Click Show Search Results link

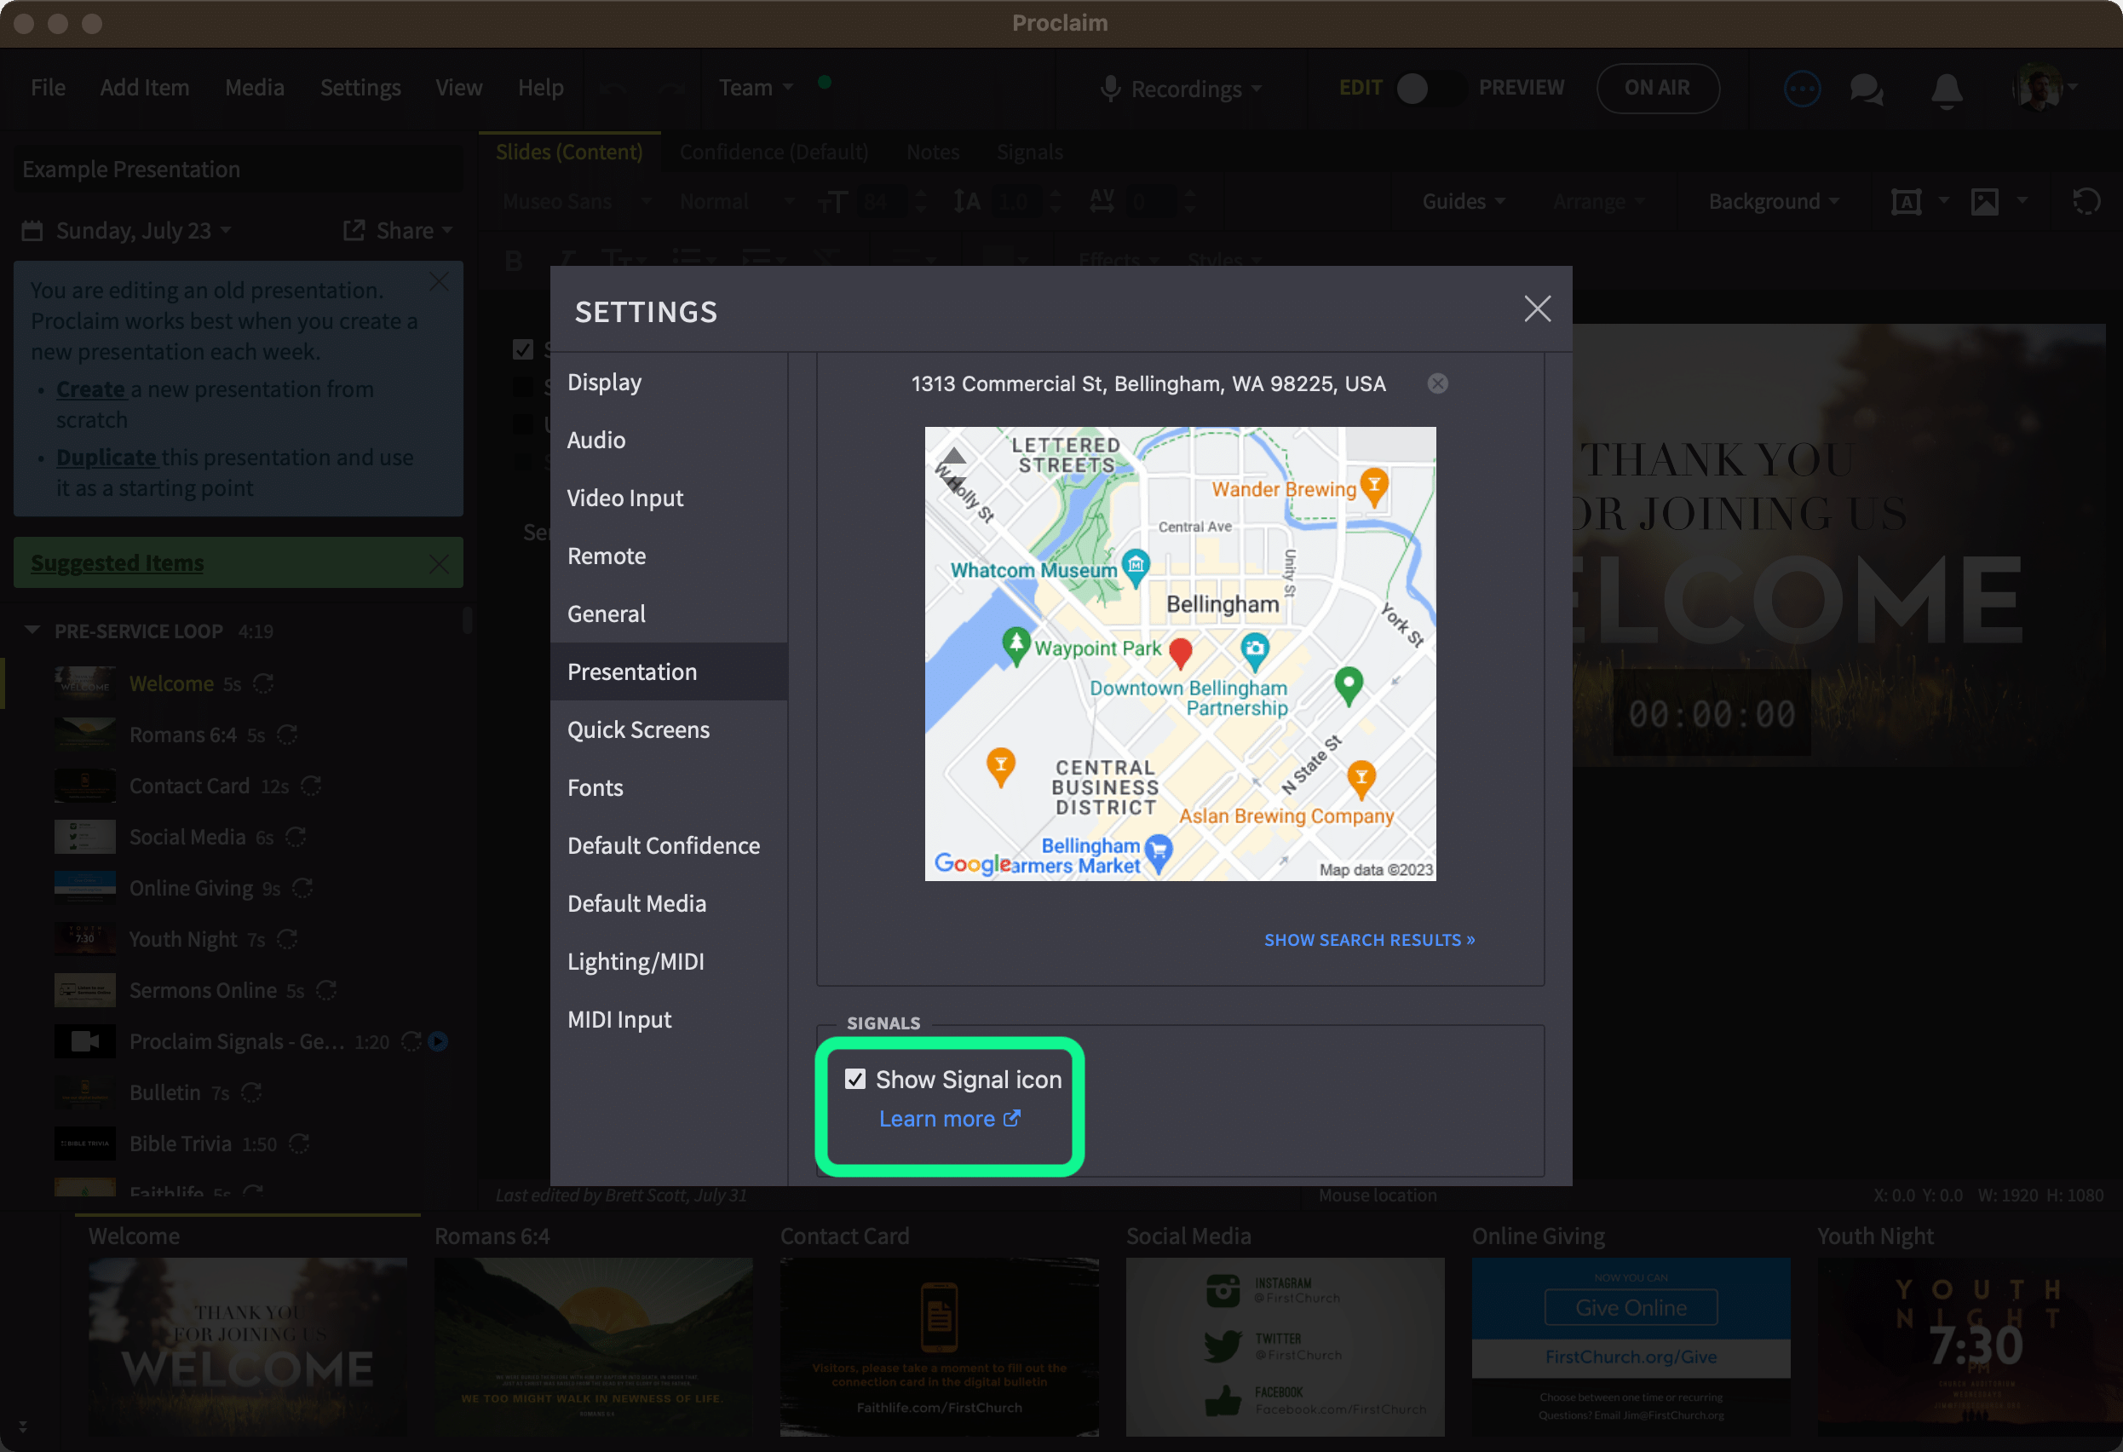point(1369,939)
